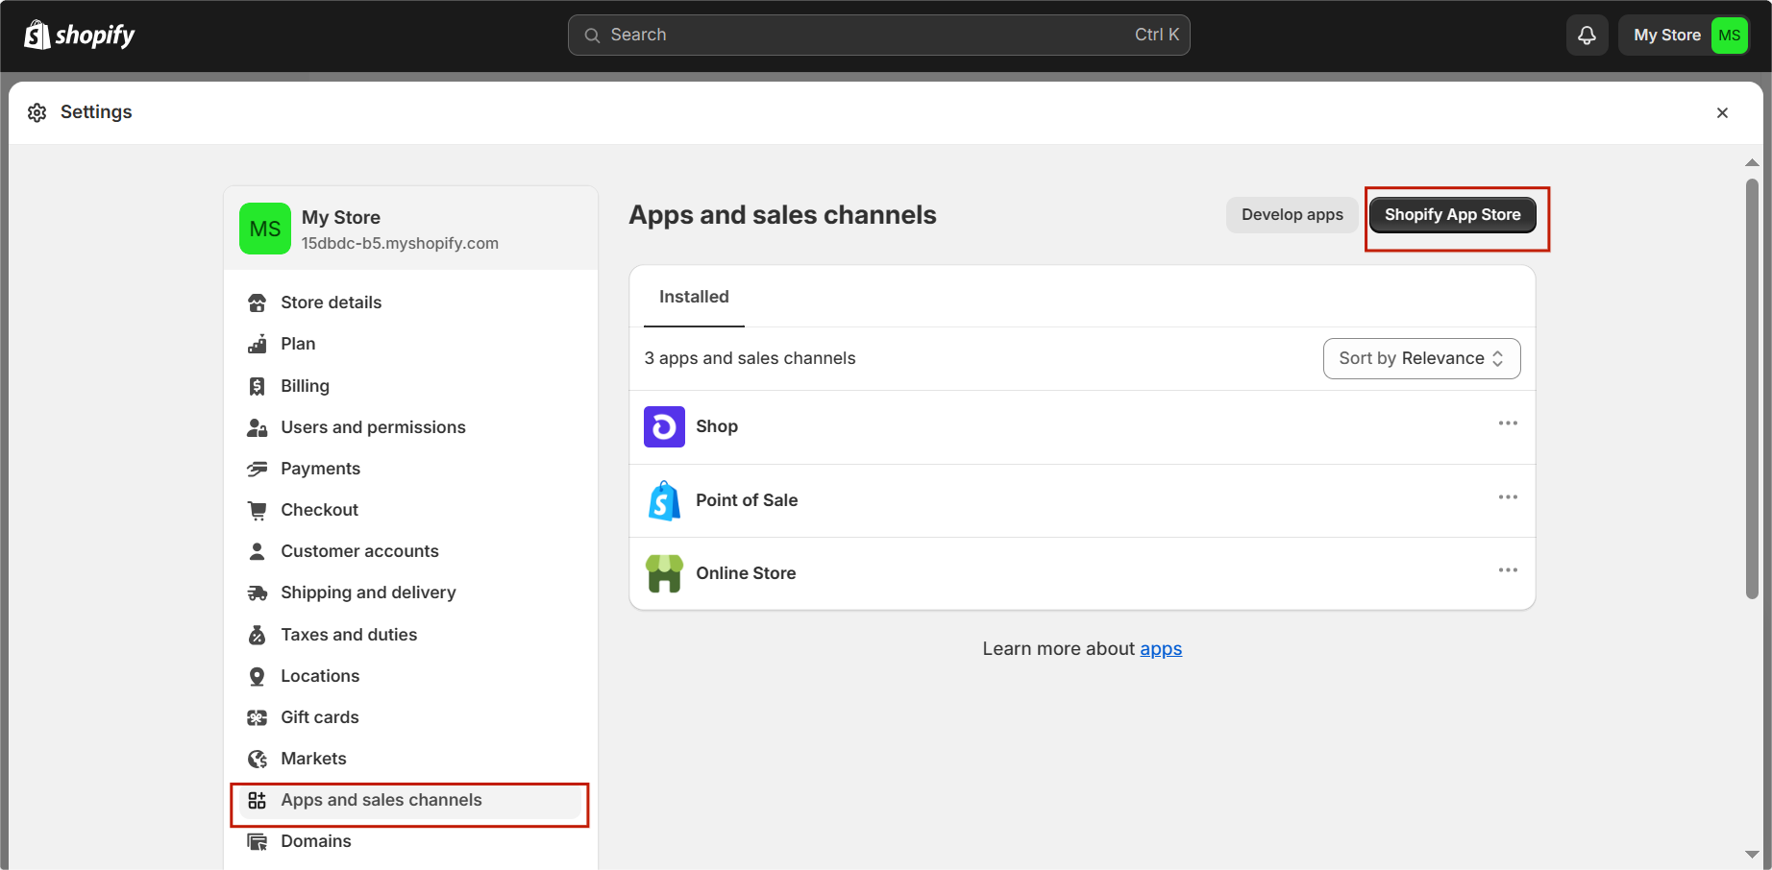Open more actions for Point of Sale
Image resolution: width=1772 pixels, height=870 pixels.
click(1508, 497)
